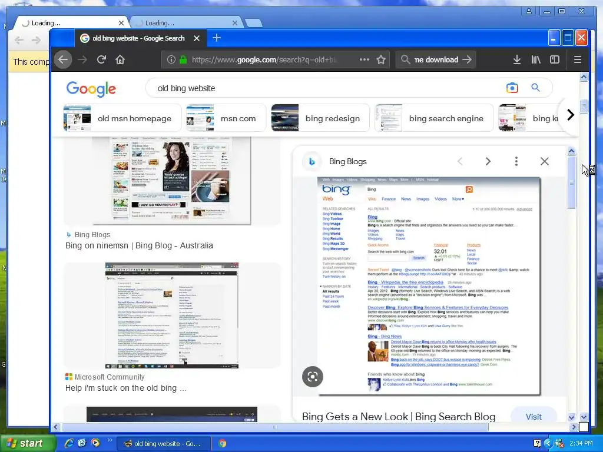The height and width of the screenshot is (452, 603).
Task: Toggle the Firefox sidebar view
Action: 555,59
